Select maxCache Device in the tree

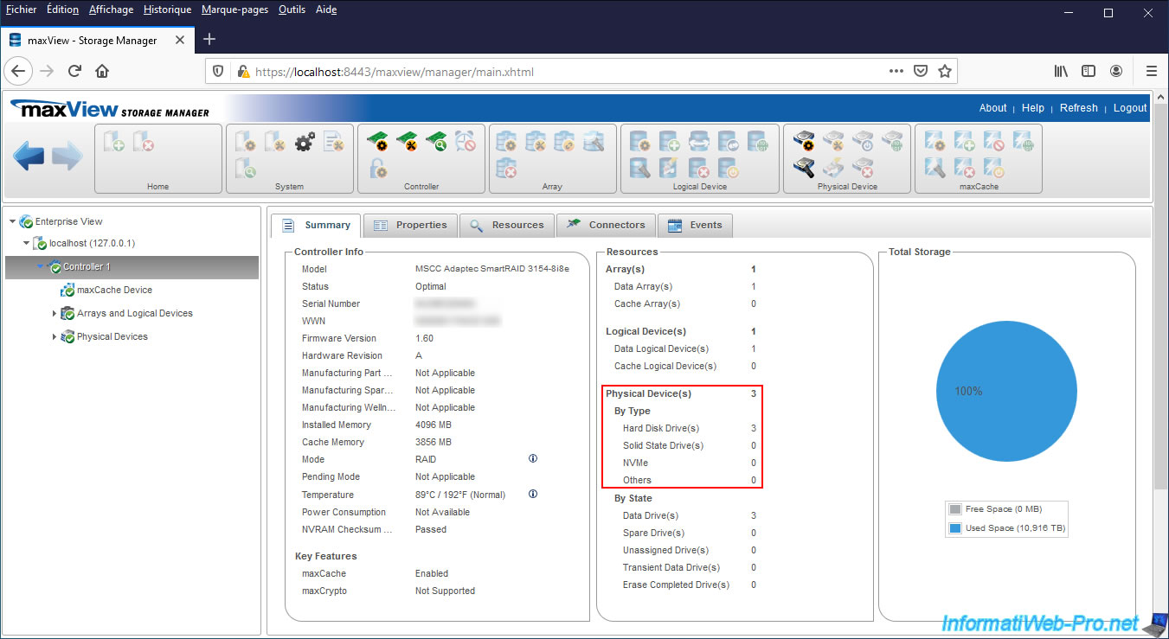(x=114, y=291)
